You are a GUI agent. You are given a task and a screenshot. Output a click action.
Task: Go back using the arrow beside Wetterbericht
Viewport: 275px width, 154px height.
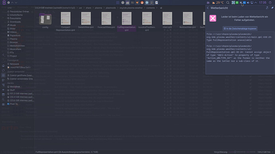208,8
